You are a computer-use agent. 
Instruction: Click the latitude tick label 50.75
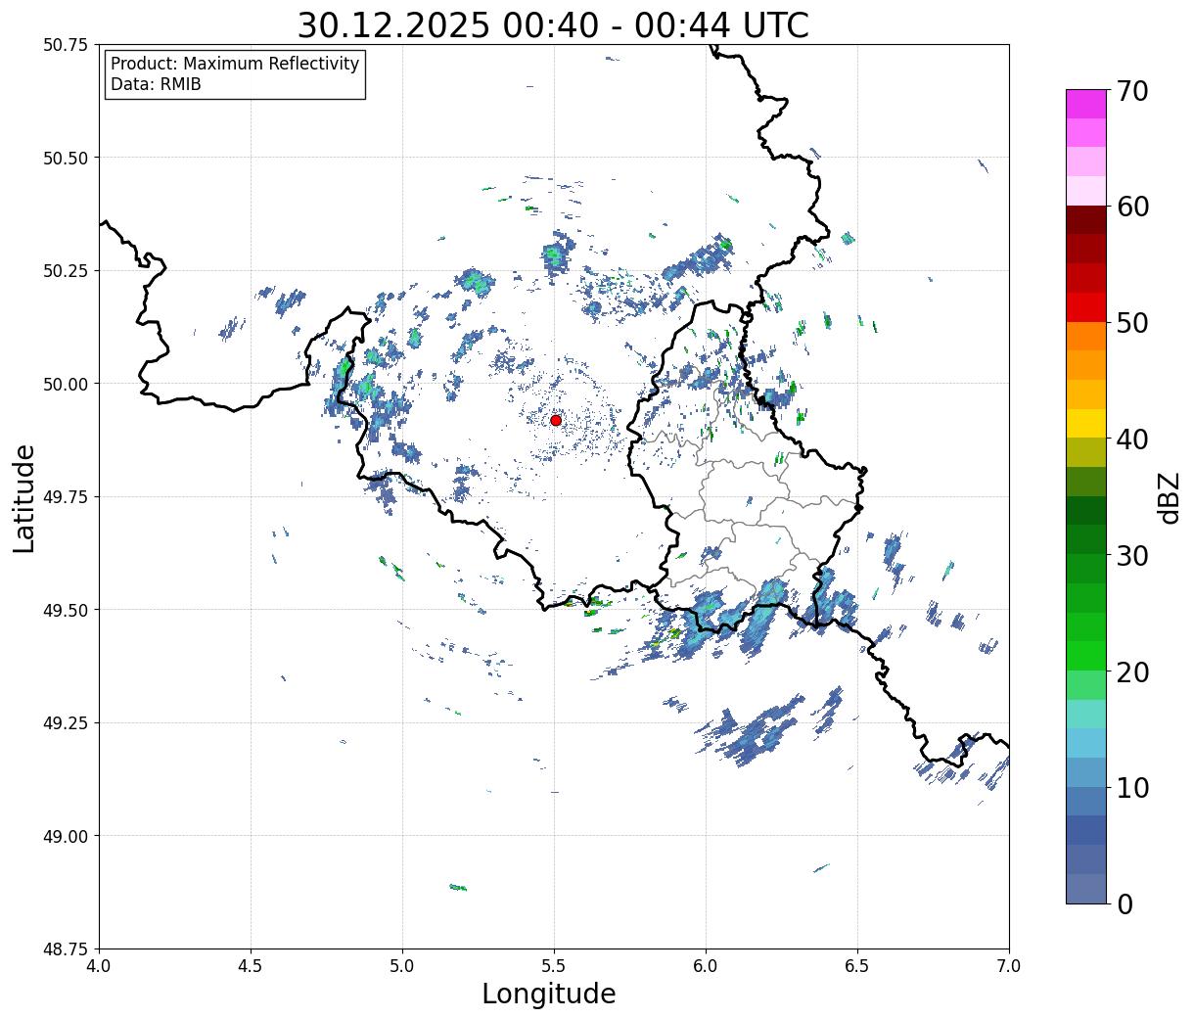[x=65, y=45]
